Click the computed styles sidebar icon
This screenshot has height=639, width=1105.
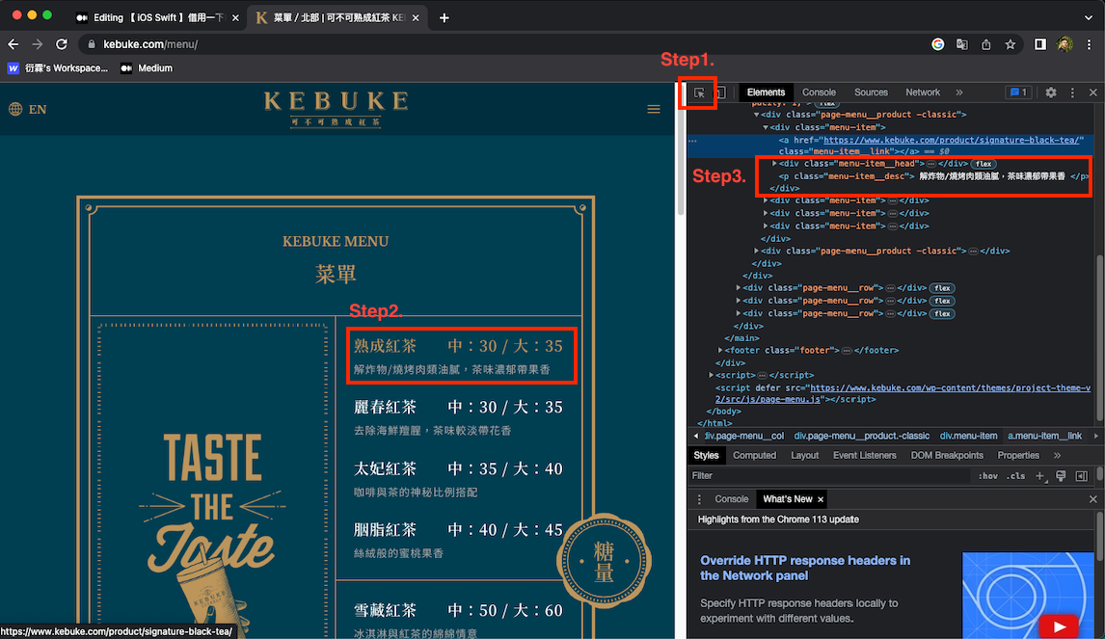[1082, 475]
